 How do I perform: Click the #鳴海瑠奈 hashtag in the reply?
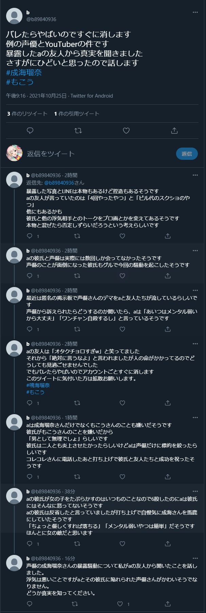click(38, 385)
